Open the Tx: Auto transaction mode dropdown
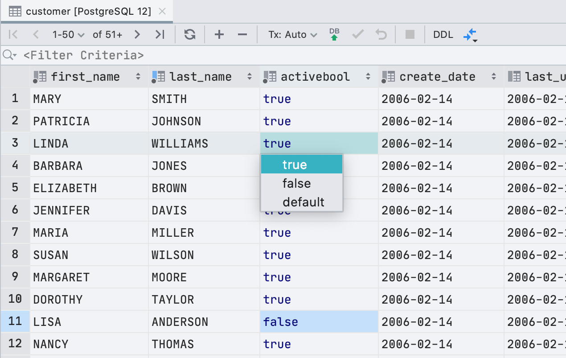 (x=292, y=34)
